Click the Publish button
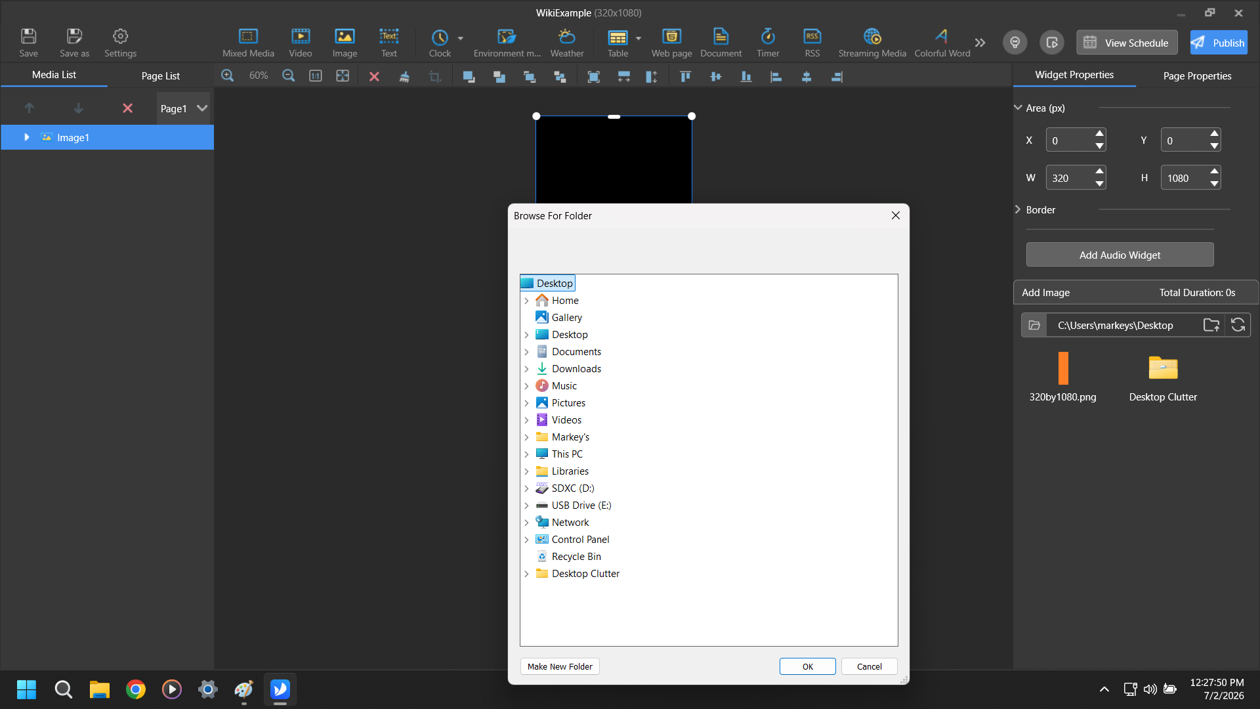The height and width of the screenshot is (709, 1260). tap(1219, 43)
